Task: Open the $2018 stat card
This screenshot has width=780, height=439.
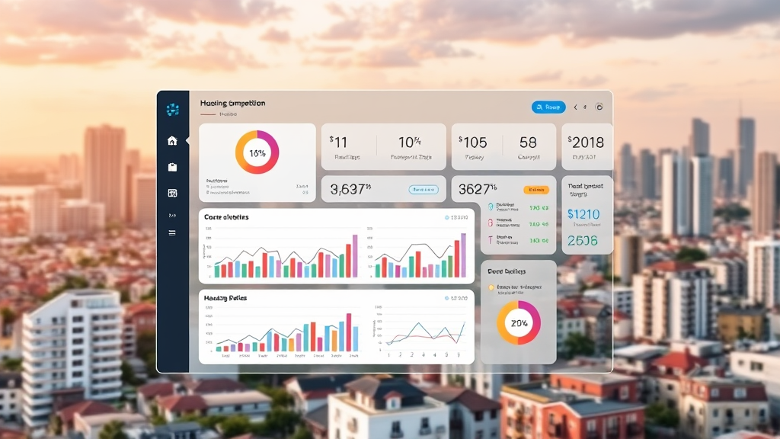Action: coord(587,146)
